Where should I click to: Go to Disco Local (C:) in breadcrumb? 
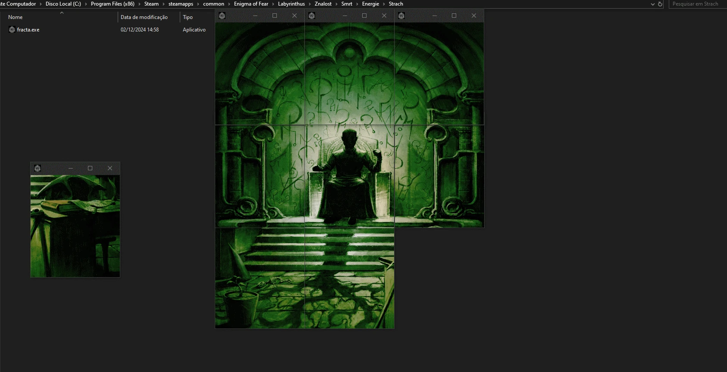[x=63, y=4]
